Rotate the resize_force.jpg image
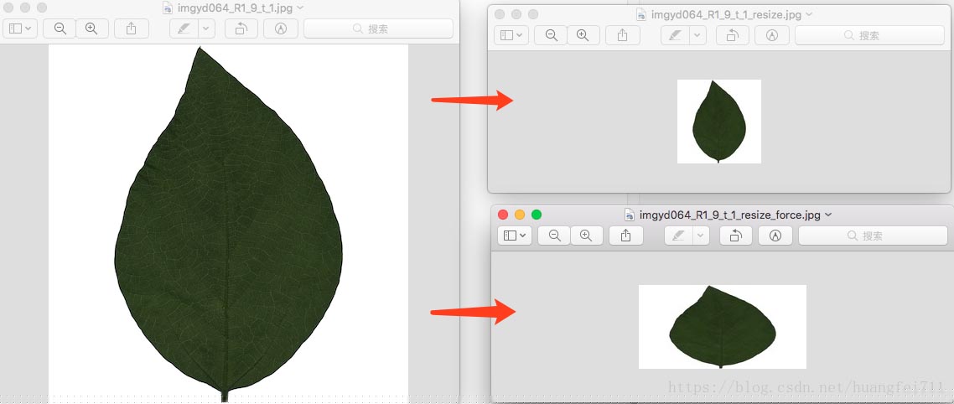The width and height of the screenshot is (954, 404). tap(735, 236)
